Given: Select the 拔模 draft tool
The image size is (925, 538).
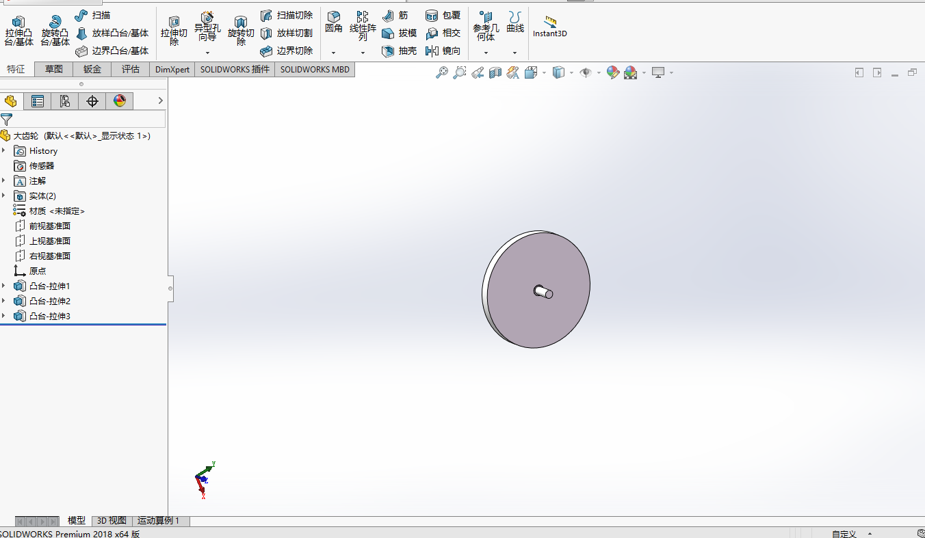Looking at the screenshot, I should click(x=399, y=33).
